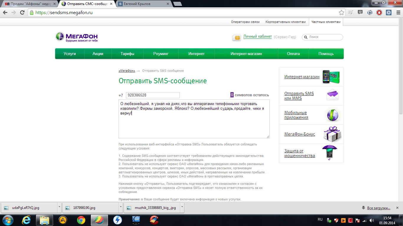
Task: Click the purple umbrella fraud protection icon
Action: [330, 153]
